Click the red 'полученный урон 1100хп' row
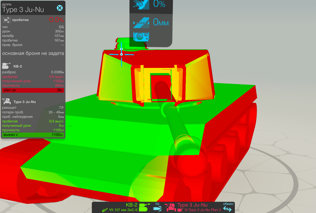The width and height of the screenshot is (316, 213). coord(33,81)
